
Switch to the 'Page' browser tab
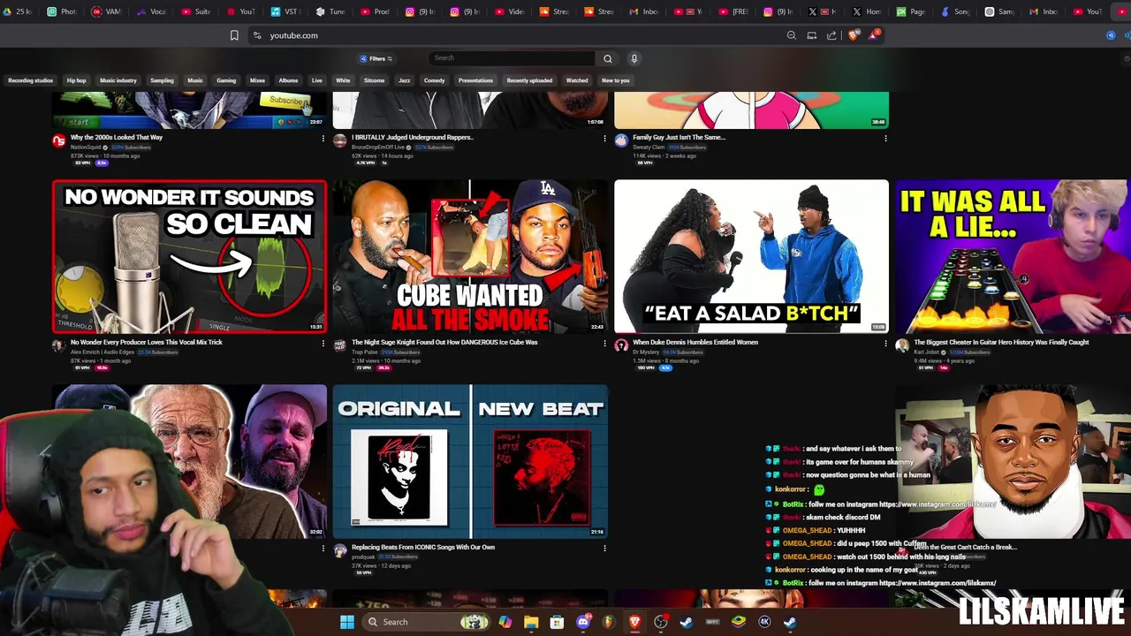[x=913, y=11]
